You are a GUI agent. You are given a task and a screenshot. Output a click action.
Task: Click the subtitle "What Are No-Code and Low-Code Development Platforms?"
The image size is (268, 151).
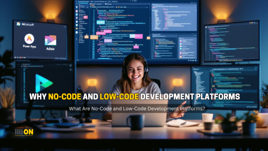[137, 109]
